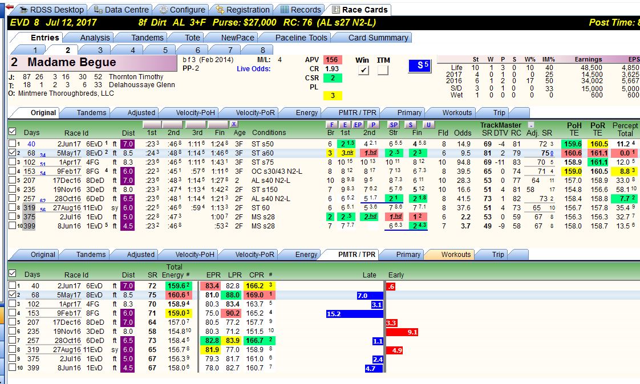Click the EP running-style filter button
The width and height of the screenshot is (640, 384).
pos(358,125)
